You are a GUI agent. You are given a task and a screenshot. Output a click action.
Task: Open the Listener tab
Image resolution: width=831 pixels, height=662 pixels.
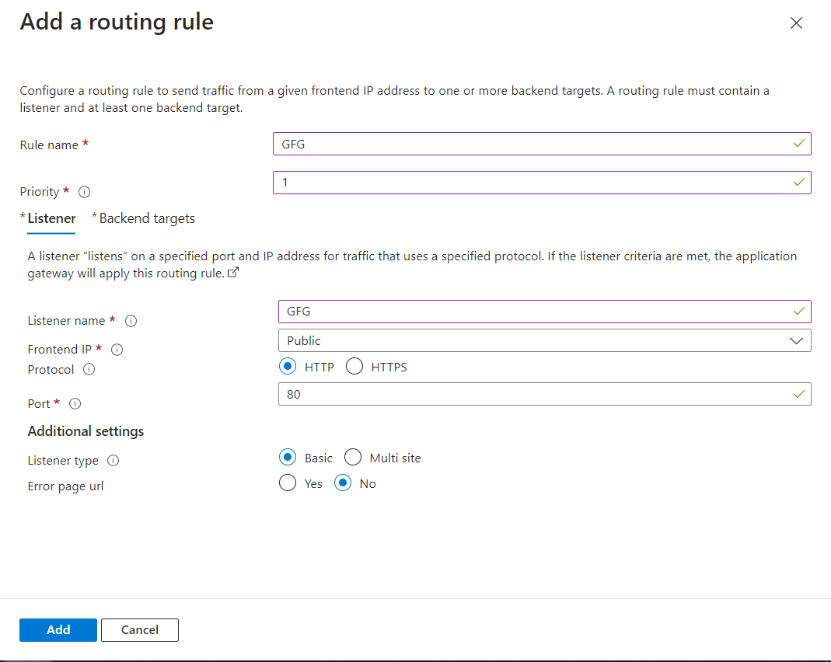(x=51, y=218)
